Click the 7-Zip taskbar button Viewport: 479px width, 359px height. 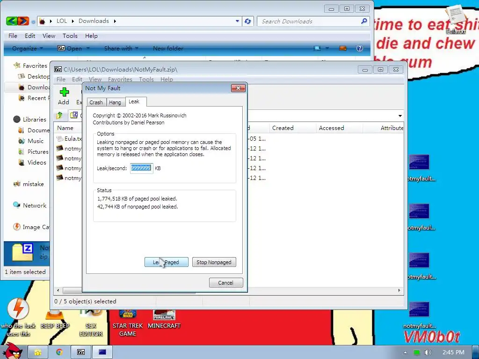tap(81, 352)
